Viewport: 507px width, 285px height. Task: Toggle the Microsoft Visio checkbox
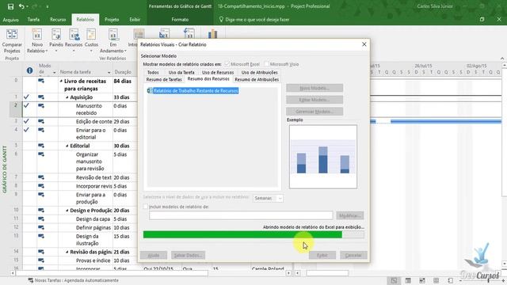coord(266,64)
